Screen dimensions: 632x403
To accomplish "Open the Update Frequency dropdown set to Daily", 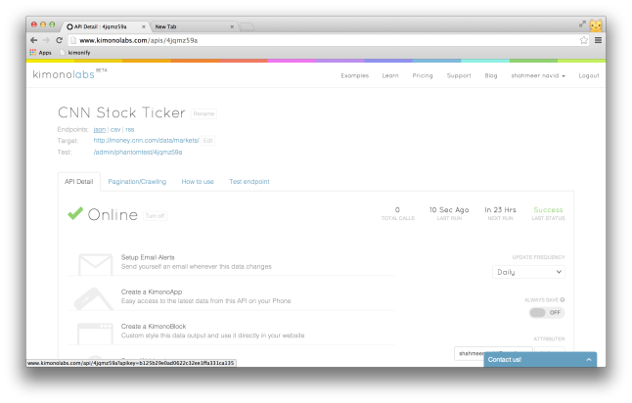I will click(x=528, y=272).
